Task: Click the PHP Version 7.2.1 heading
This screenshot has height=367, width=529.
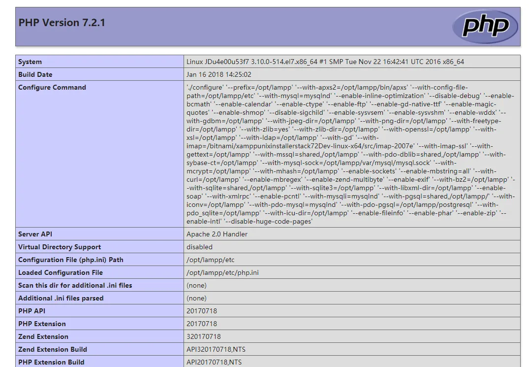Action: click(62, 23)
